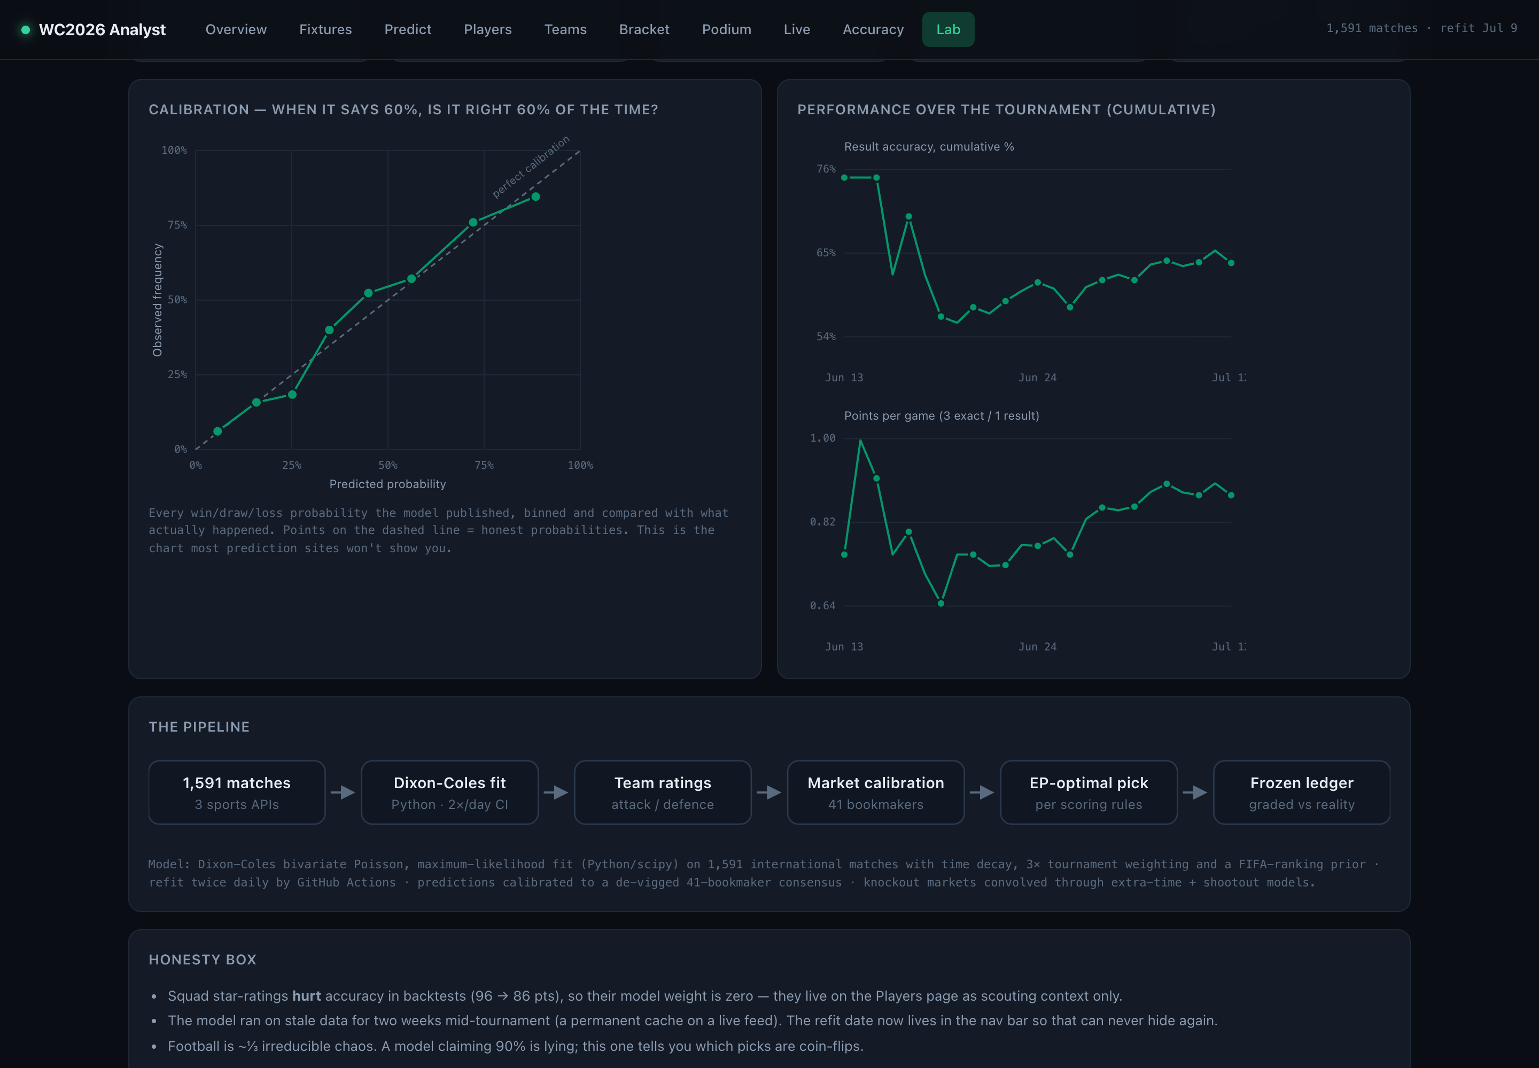Select the Teams tab
The height and width of the screenshot is (1068, 1539).
(565, 29)
